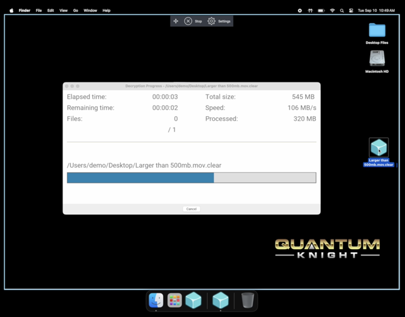The image size is (405, 317).
Task: Open Spotlight search
Action: tap(342, 11)
